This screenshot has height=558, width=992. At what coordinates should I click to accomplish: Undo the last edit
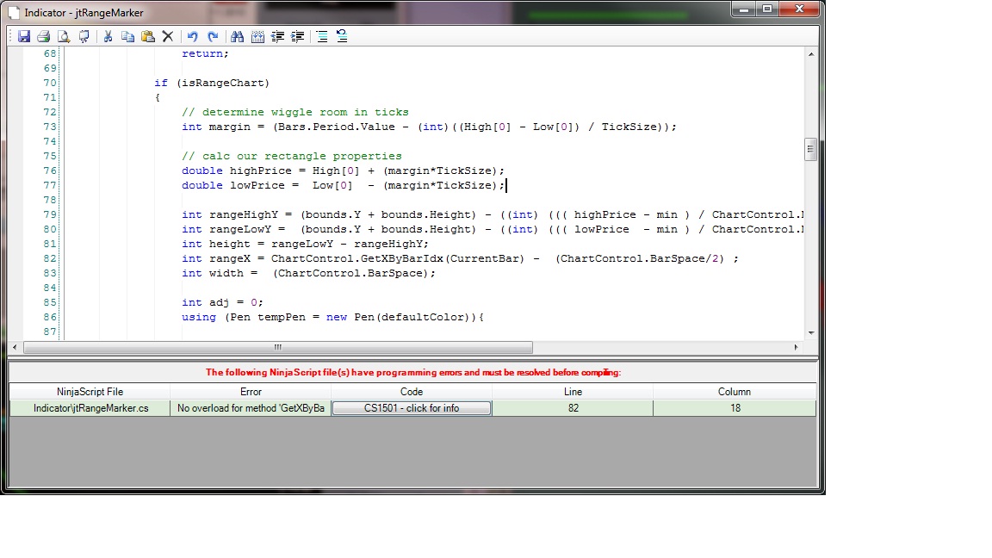(x=192, y=37)
